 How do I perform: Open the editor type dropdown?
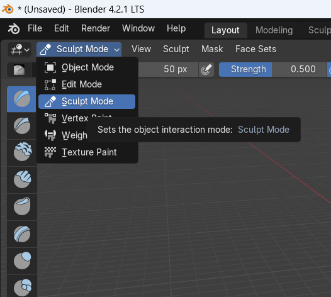tap(20, 50)
